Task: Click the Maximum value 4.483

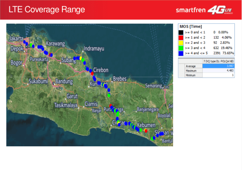Action: point(219,71)
